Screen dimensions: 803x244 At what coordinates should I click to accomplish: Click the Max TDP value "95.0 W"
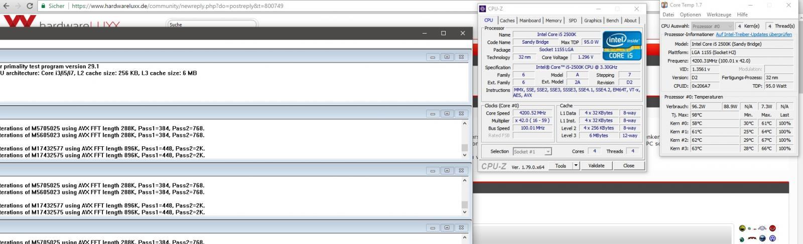(x=591, y=42)
